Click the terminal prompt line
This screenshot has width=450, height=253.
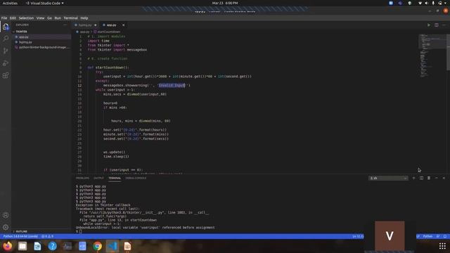tap(79, 231)
